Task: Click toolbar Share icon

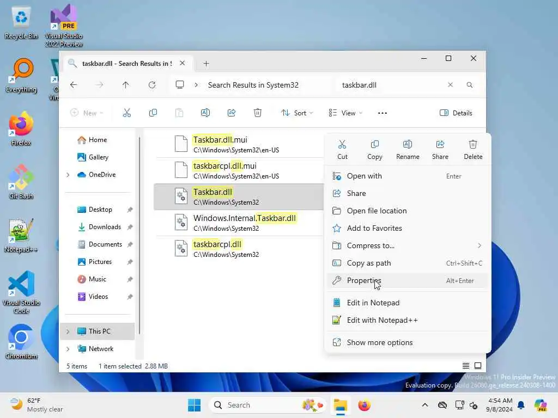Action: point(232,113)
